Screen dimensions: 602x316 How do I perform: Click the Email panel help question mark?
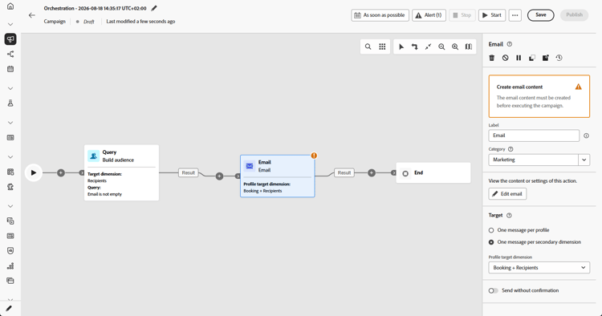[x=510, y=44]
